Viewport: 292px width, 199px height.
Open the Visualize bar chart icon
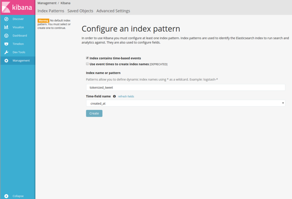6,27
